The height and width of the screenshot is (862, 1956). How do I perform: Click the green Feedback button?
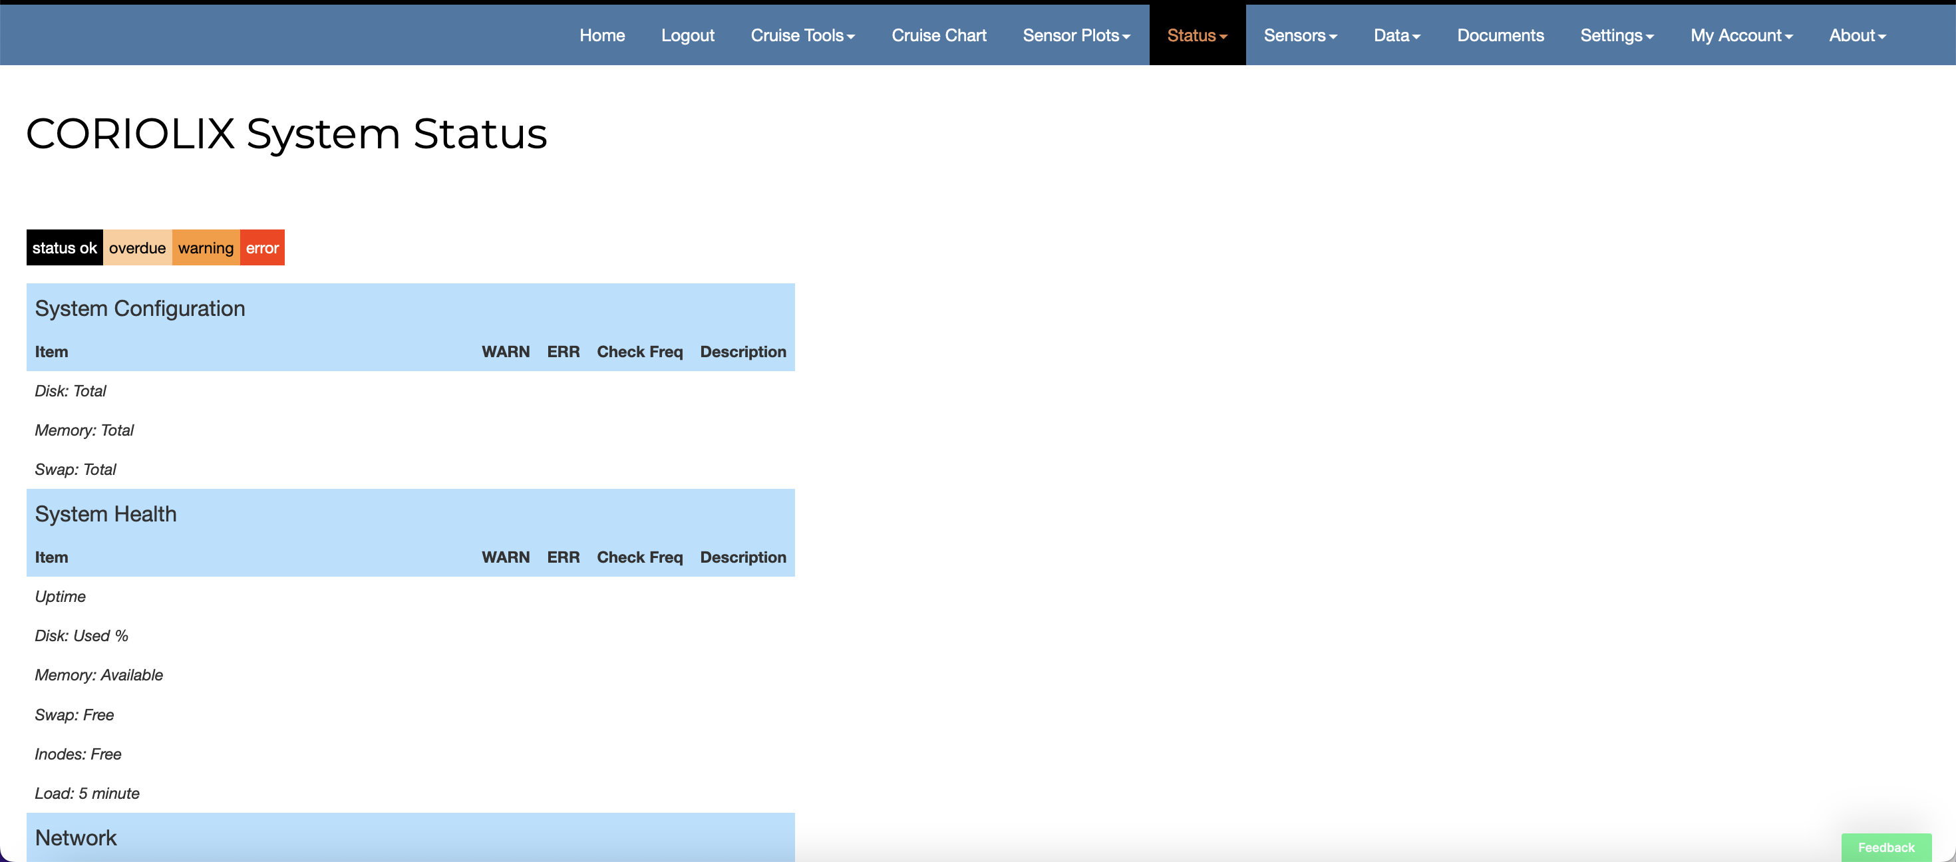(x=1885, y=847)
